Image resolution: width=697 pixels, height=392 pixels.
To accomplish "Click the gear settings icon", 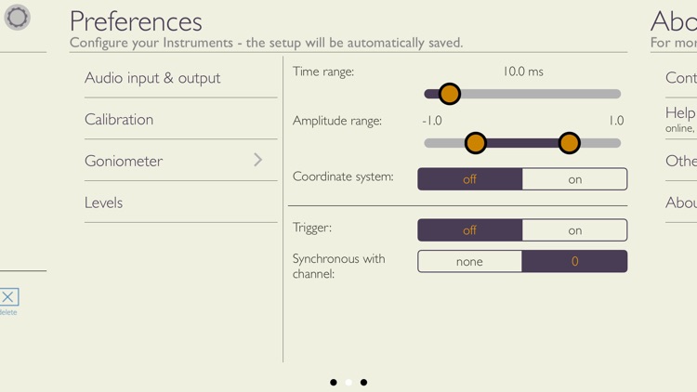I will pos(18,18).
